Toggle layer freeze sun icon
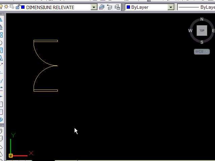Image resolution: width=215 pixels, height=161 pixels. [6, 7]
